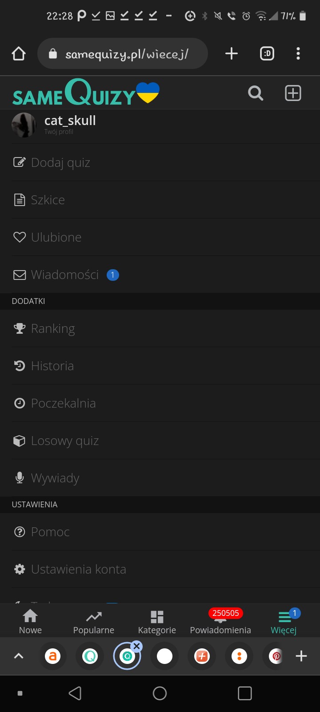Expand the tab strip chevron
The width and height of the screenshot is (320, 712).
point(19,656)
